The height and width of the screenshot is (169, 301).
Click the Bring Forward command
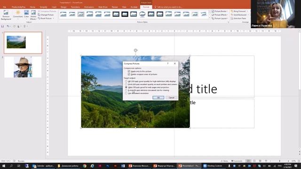point(238,11)
